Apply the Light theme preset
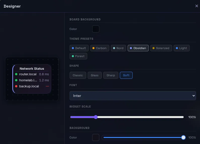Viewport: 200px width, 144px height. pyautogui.click(x=181, y=48)
